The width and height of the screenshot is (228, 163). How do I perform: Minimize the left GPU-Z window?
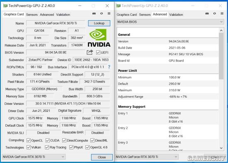pyautogui.click(x=80, y=6)
